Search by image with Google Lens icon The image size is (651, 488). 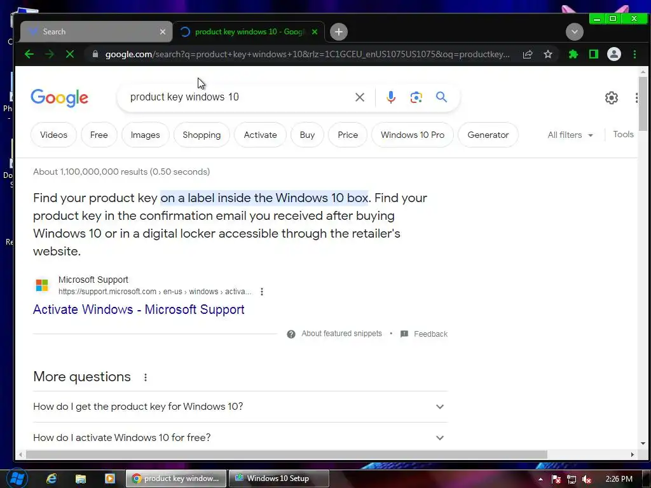point(416,97)
